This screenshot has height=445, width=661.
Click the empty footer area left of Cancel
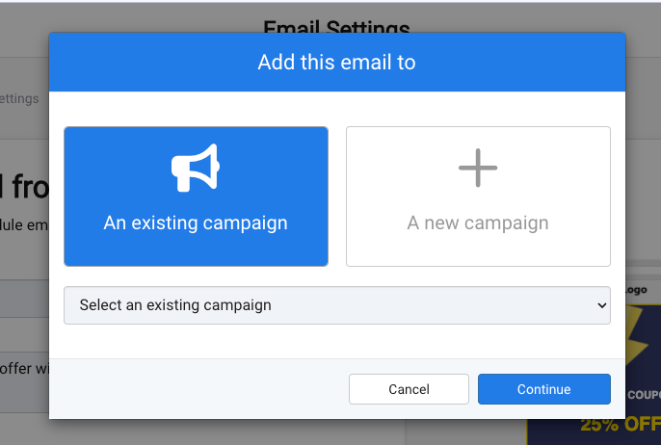[193, 389]
